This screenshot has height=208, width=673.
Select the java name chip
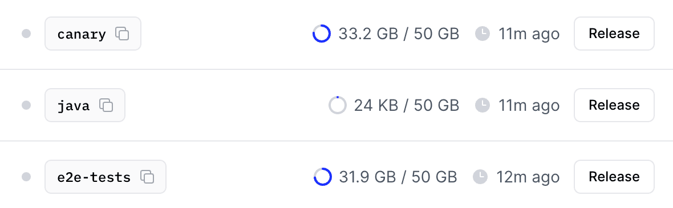(85, 105)
